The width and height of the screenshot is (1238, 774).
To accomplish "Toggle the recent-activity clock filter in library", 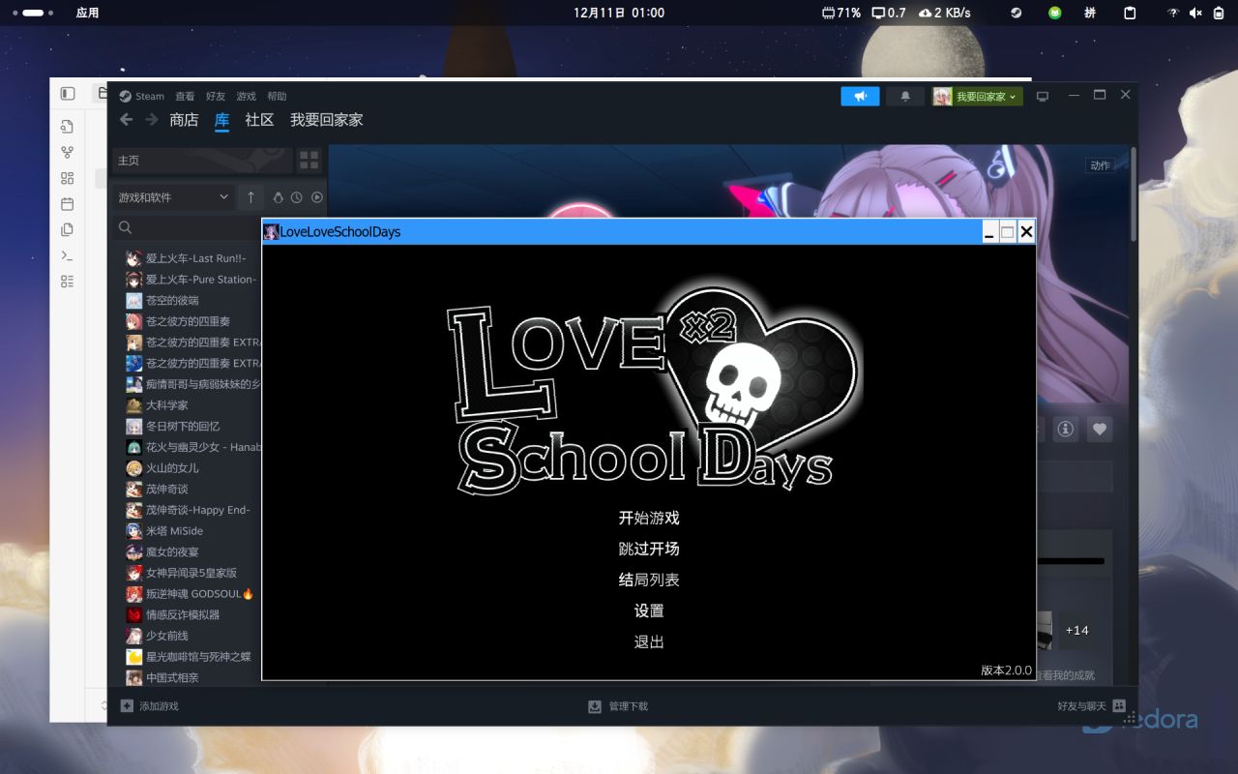I will (297, 197).
